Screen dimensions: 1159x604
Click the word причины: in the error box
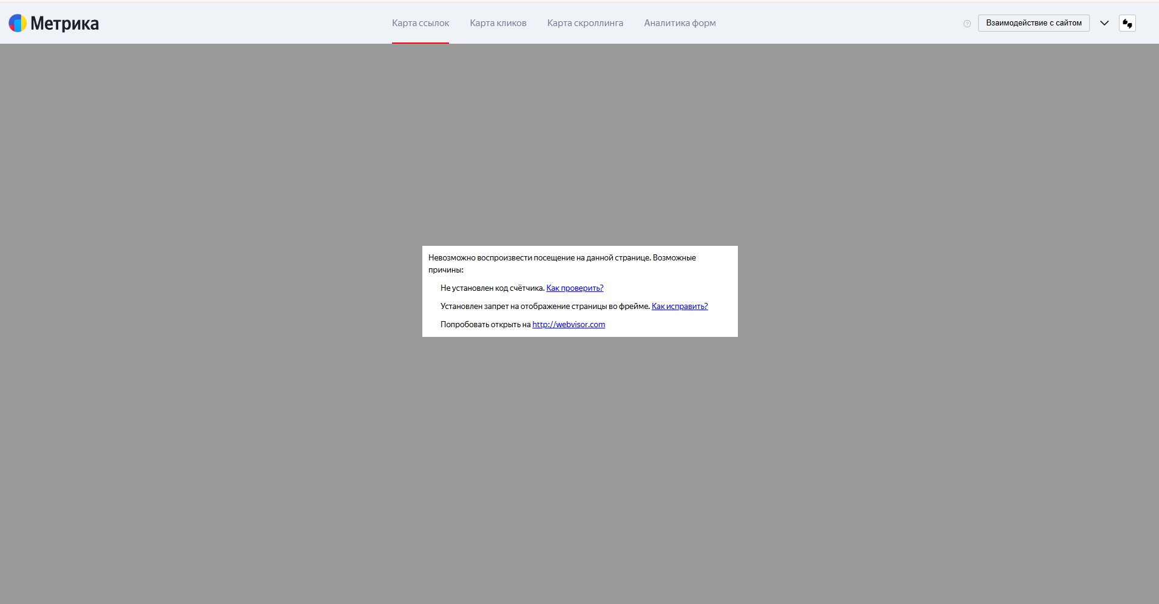coord(445,270)
